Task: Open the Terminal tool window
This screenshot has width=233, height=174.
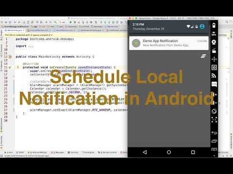Action: tap(73, 152)
